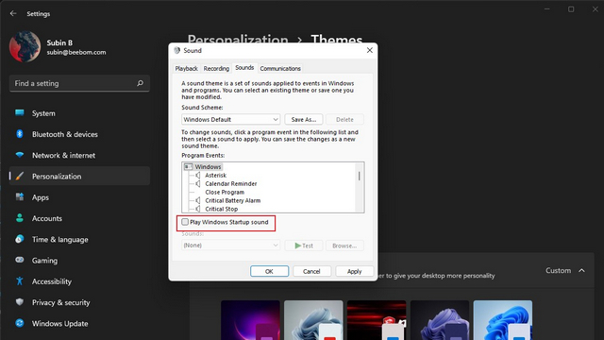Select the light gray bloom theme thumbnail
The width and height of the screenshot is (604, 340).
tap(313, 320)
